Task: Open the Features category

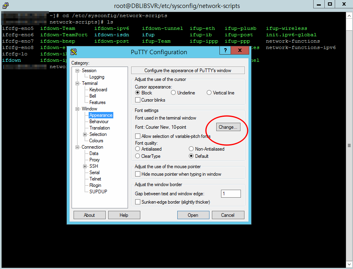Action: pos(97,102)
